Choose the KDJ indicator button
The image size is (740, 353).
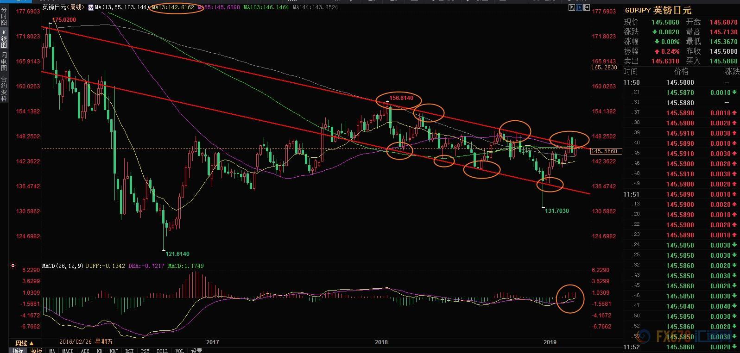(114, 351)
